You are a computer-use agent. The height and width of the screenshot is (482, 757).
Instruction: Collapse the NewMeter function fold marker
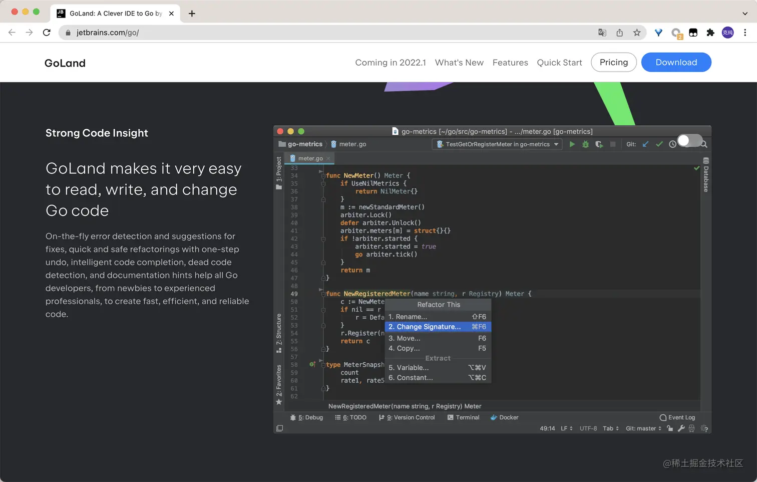coord(323,175)
